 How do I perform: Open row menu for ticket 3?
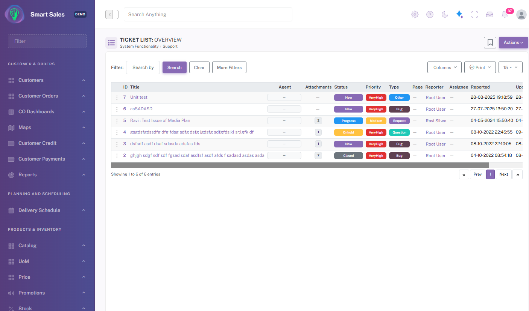pyautogui.click(x=117, y=144)
